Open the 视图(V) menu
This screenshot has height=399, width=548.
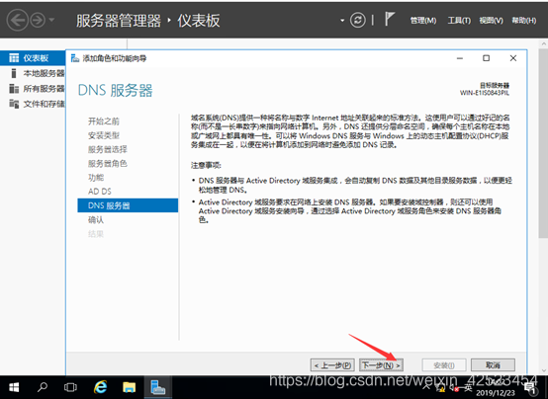(491, 21)
